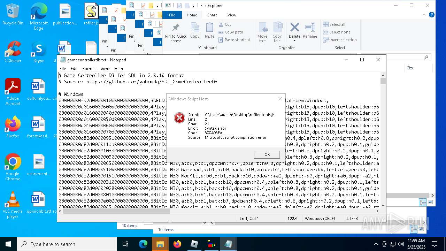Click Notepad horizontal scrollbar right arrow
Screen dimensions: 446x251
click(377, 211)
